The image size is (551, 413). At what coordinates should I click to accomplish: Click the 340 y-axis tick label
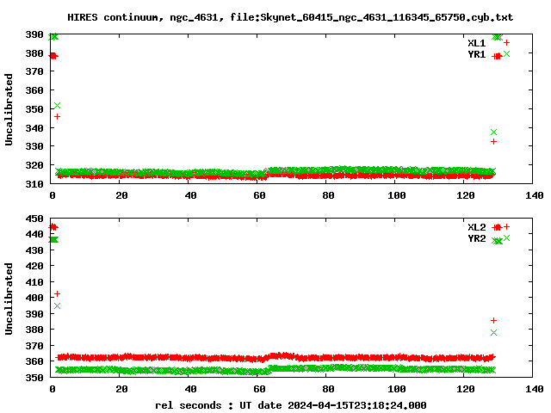(x=34, y=128)
